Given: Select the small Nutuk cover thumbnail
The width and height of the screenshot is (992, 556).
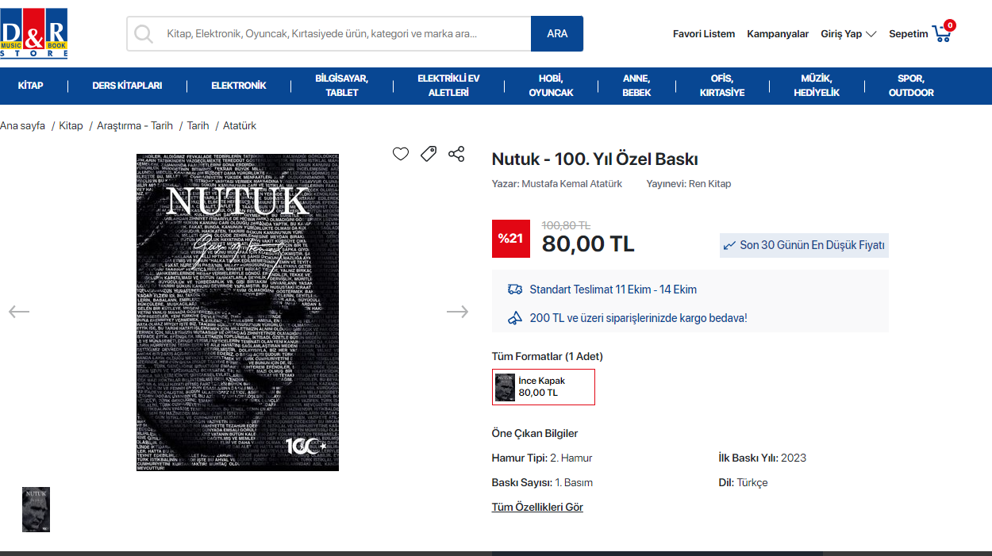Looking at the screenshot, I should pyautogui.click(x=36, y=509).
